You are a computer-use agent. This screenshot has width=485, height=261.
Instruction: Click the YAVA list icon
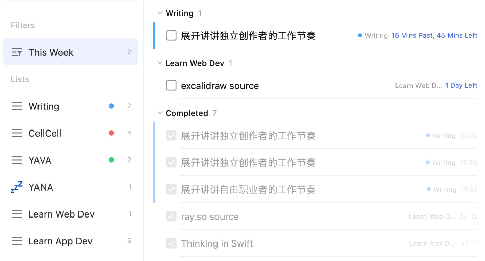pyautogui.click(x=17, y=160)
